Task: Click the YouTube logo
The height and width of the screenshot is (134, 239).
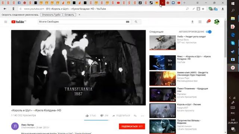Action: click(18, 22)
